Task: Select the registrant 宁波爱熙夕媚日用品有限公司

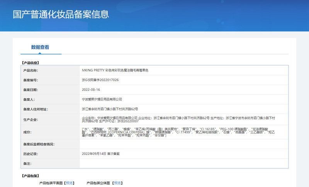Action: coord(102,99)
